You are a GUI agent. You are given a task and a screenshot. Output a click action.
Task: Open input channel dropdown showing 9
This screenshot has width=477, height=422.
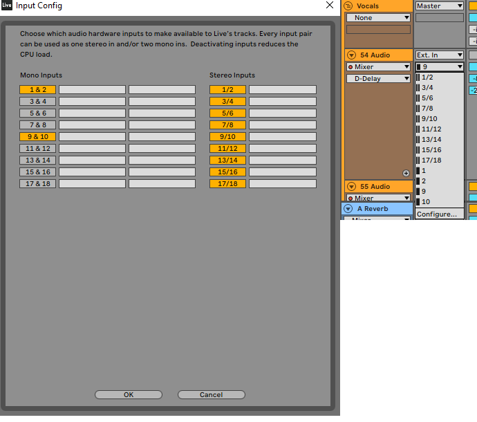coord(440,66)
